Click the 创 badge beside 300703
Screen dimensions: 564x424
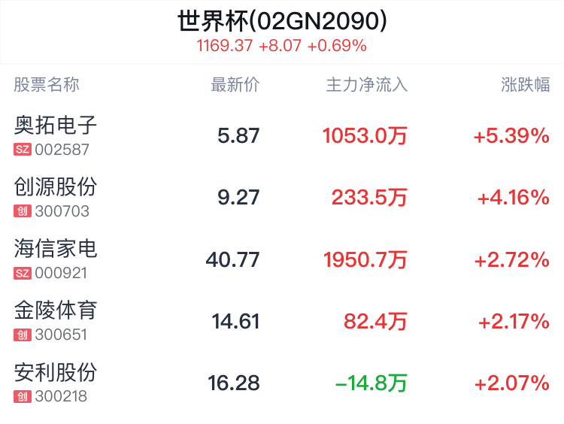coord(23,211)
